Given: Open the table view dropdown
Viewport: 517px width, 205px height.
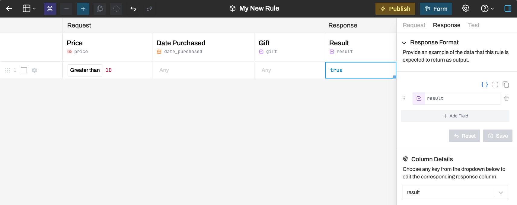Looking at the screenshot, I should [x=29, y=8].
